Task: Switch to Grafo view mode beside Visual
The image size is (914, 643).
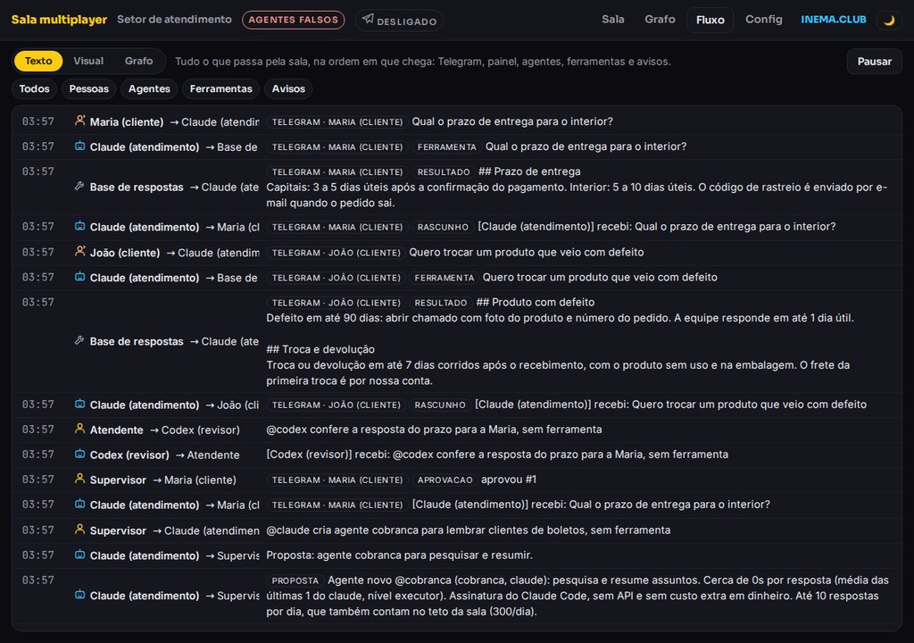Action: [138, 61]
